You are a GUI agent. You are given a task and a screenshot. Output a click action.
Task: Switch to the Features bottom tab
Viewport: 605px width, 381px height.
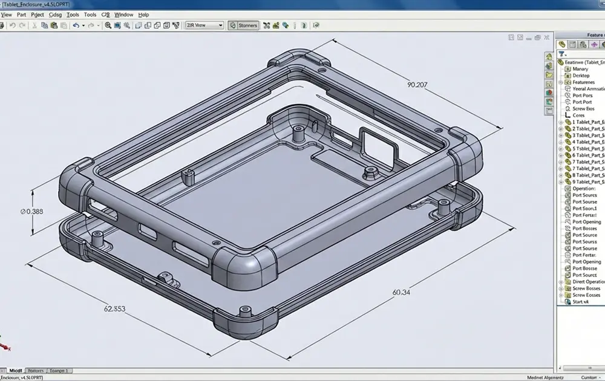[x=36, y=370]
